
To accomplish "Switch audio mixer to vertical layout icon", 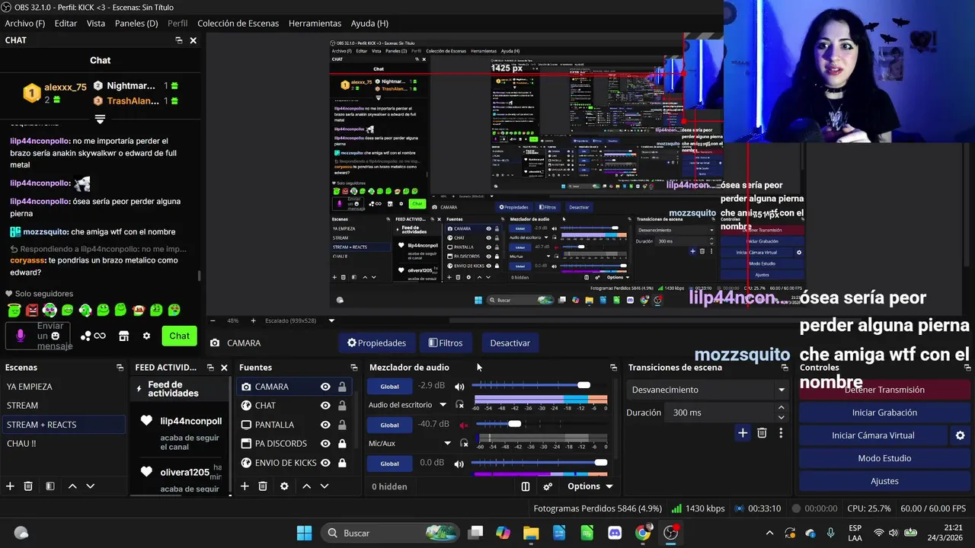I will pyautogui.click(x=526, y=486).
